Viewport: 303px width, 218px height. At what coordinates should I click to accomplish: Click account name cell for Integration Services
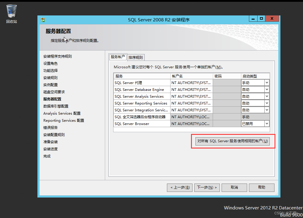192,110
